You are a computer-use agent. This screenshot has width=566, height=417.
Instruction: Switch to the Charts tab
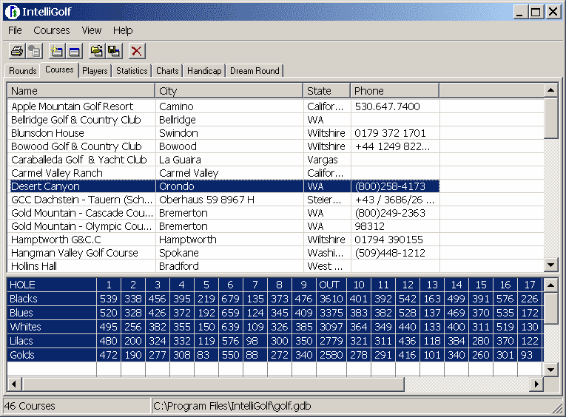(167, 71)
